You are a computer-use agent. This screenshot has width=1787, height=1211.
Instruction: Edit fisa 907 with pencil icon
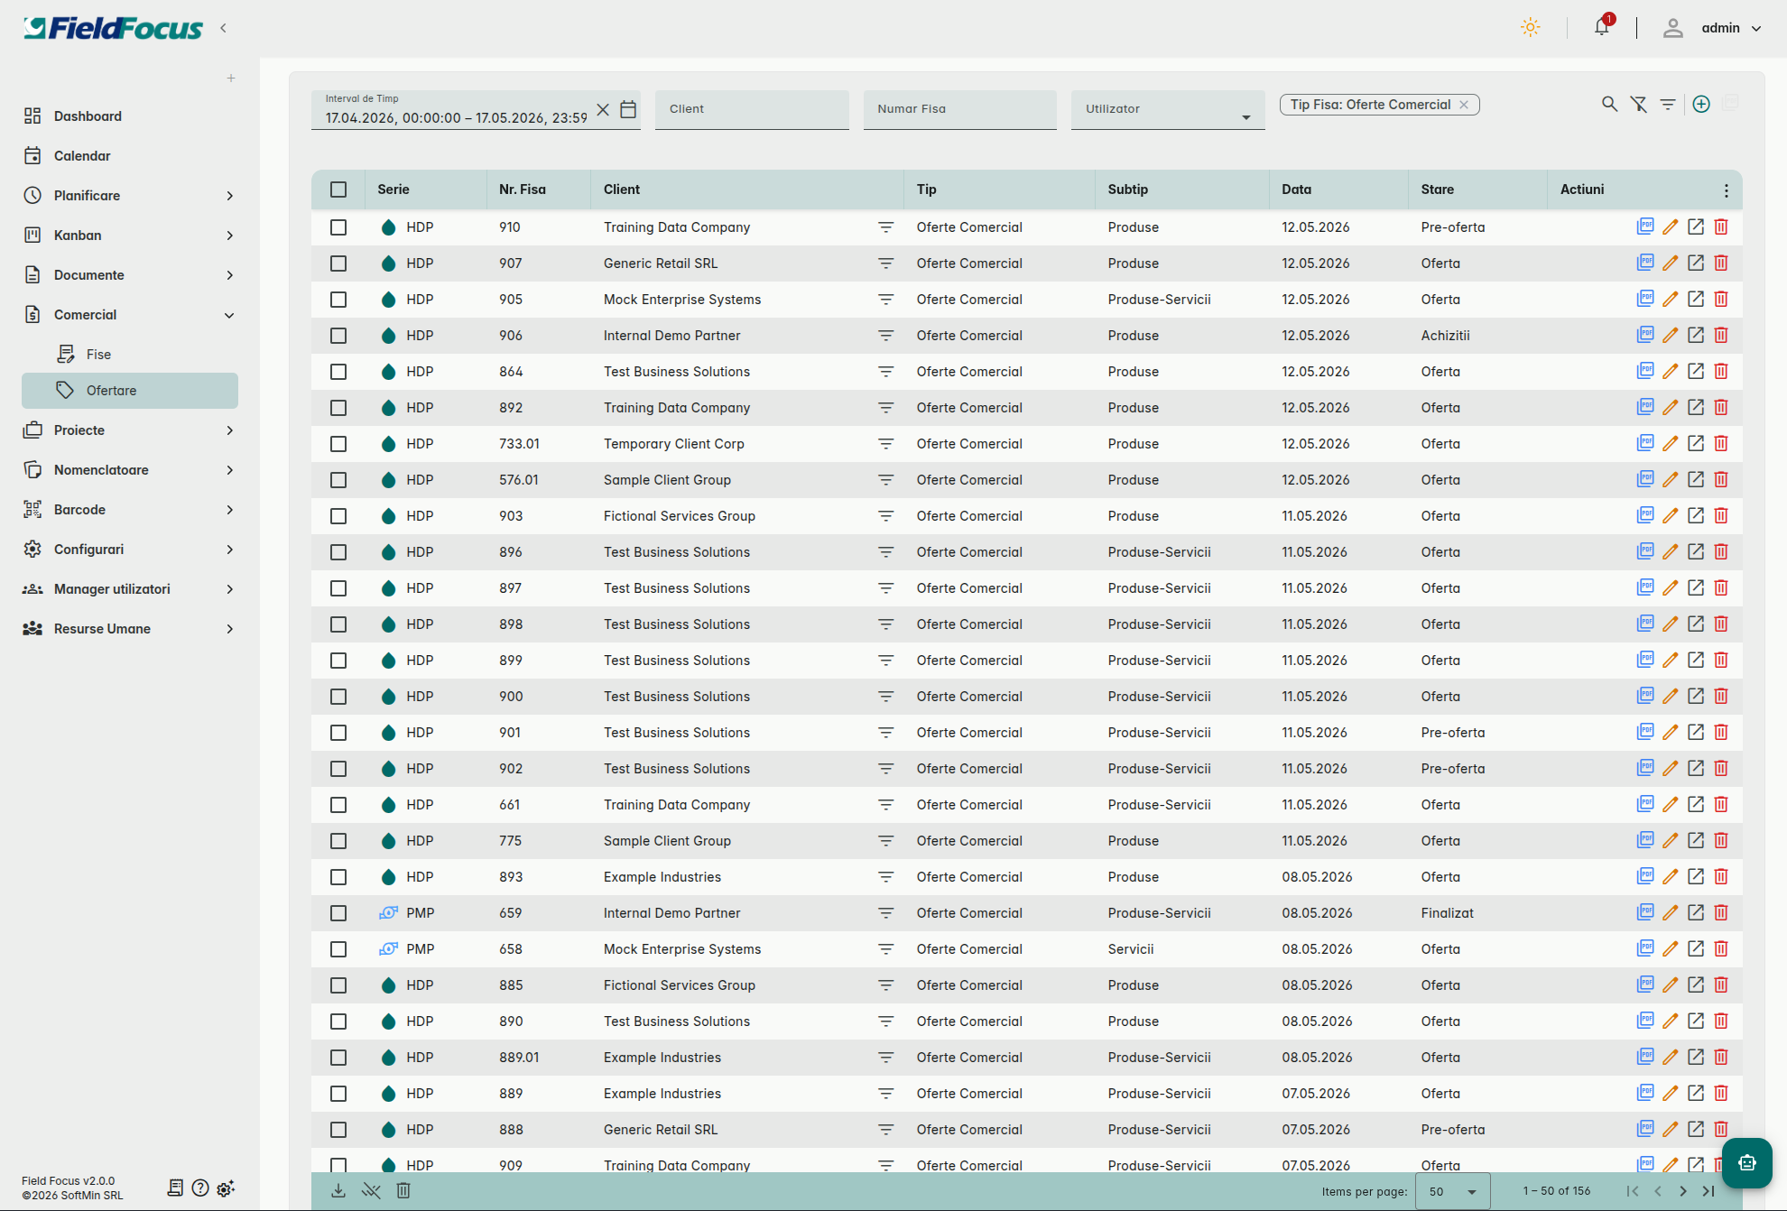[1671, 263]
